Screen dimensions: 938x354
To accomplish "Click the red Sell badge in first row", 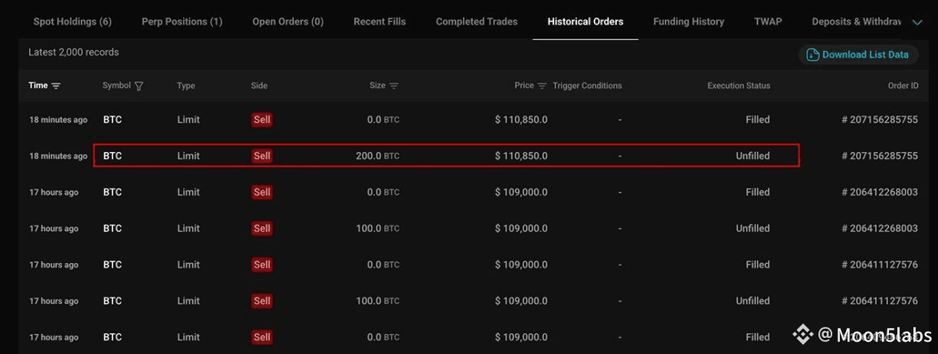I will (x=262, y=119).
